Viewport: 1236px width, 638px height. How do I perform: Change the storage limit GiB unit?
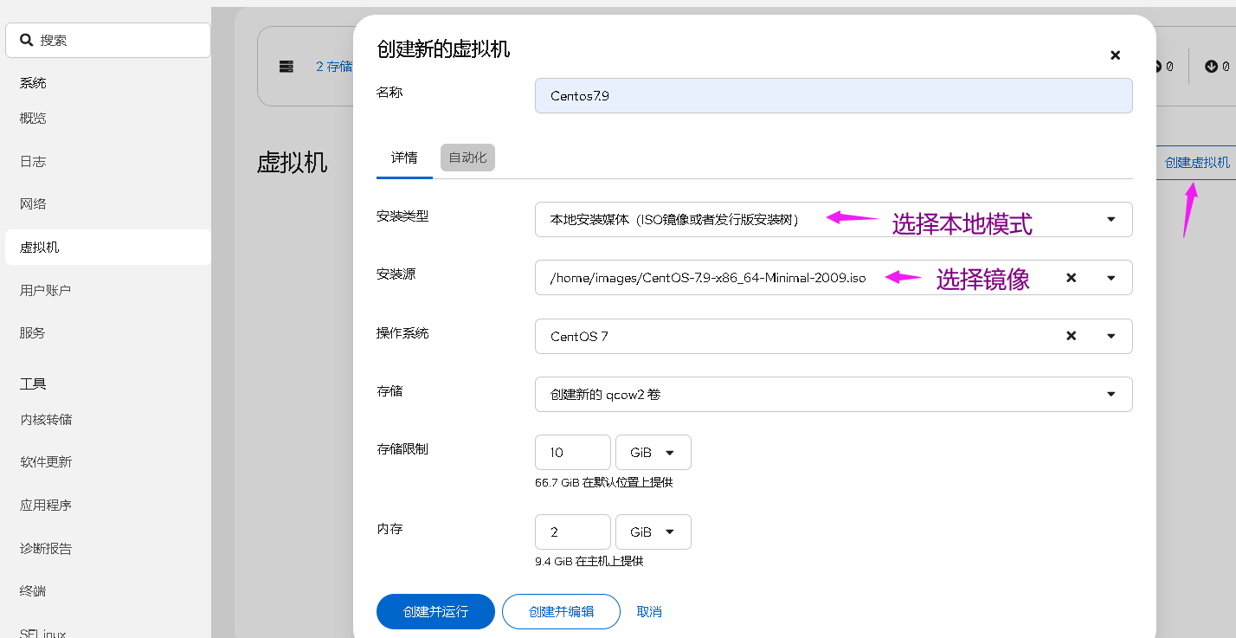point(653,453)
